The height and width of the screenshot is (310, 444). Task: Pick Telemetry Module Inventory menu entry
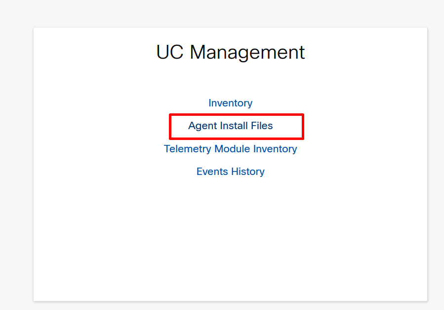[231, 149]
